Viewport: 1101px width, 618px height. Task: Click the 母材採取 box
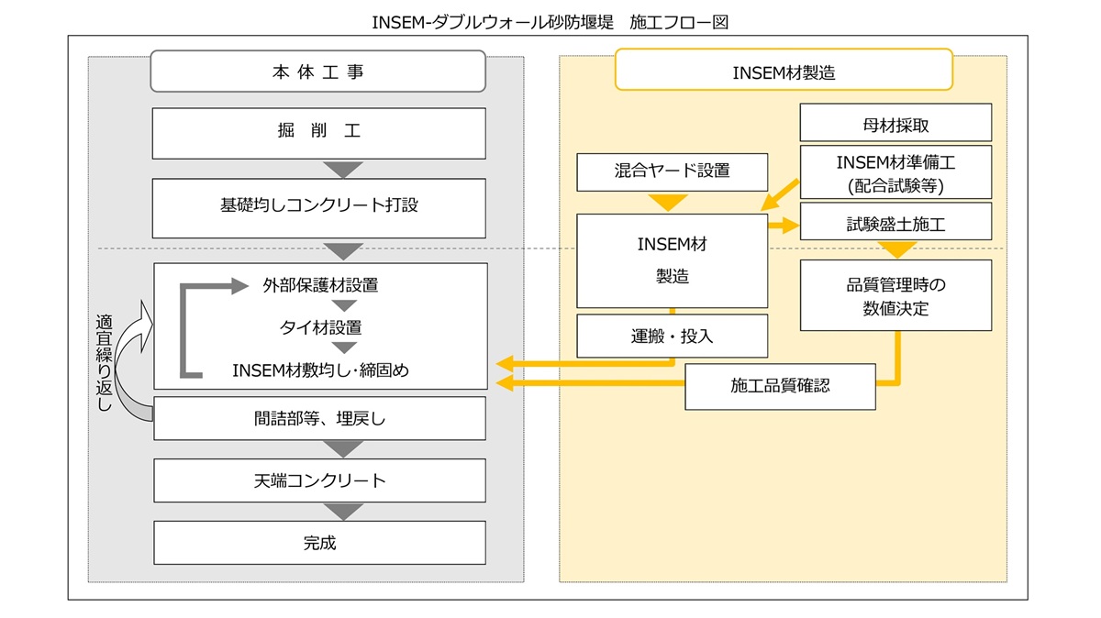(x=896, y=121)
